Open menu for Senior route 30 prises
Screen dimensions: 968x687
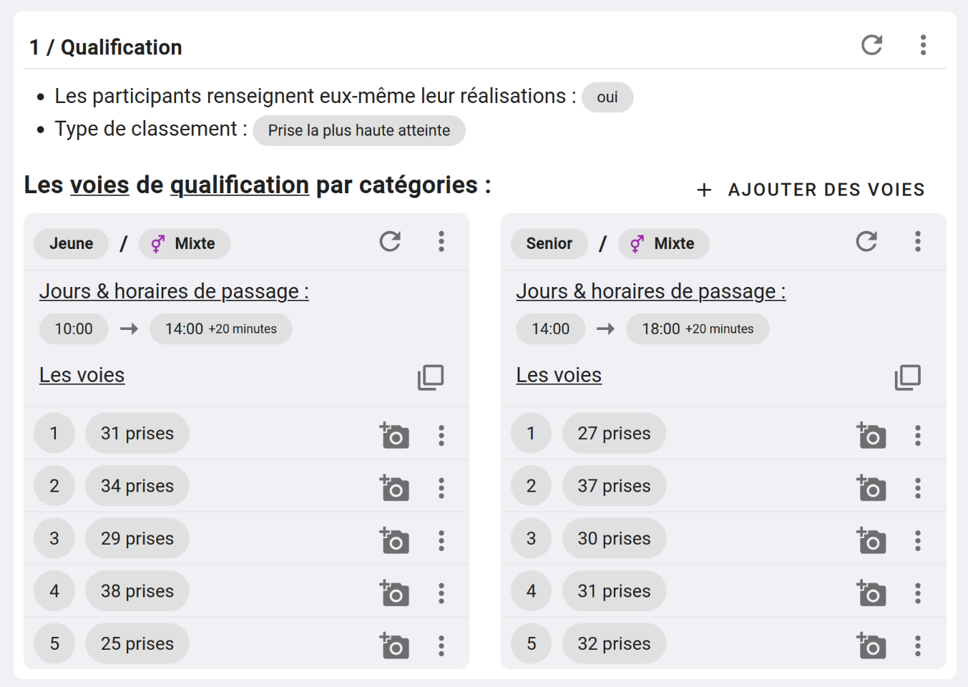point(918,541)
